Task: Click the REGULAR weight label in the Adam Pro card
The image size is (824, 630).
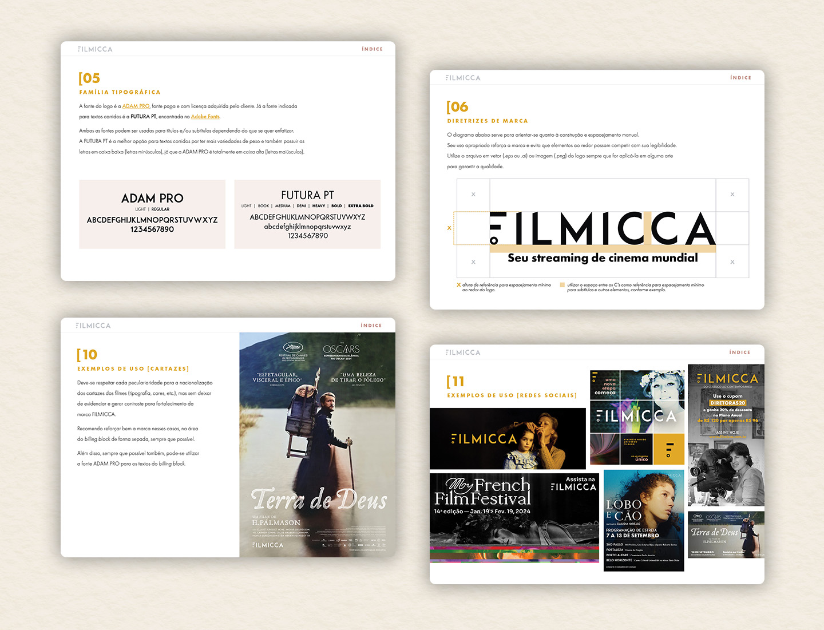Action: (160, 209)
